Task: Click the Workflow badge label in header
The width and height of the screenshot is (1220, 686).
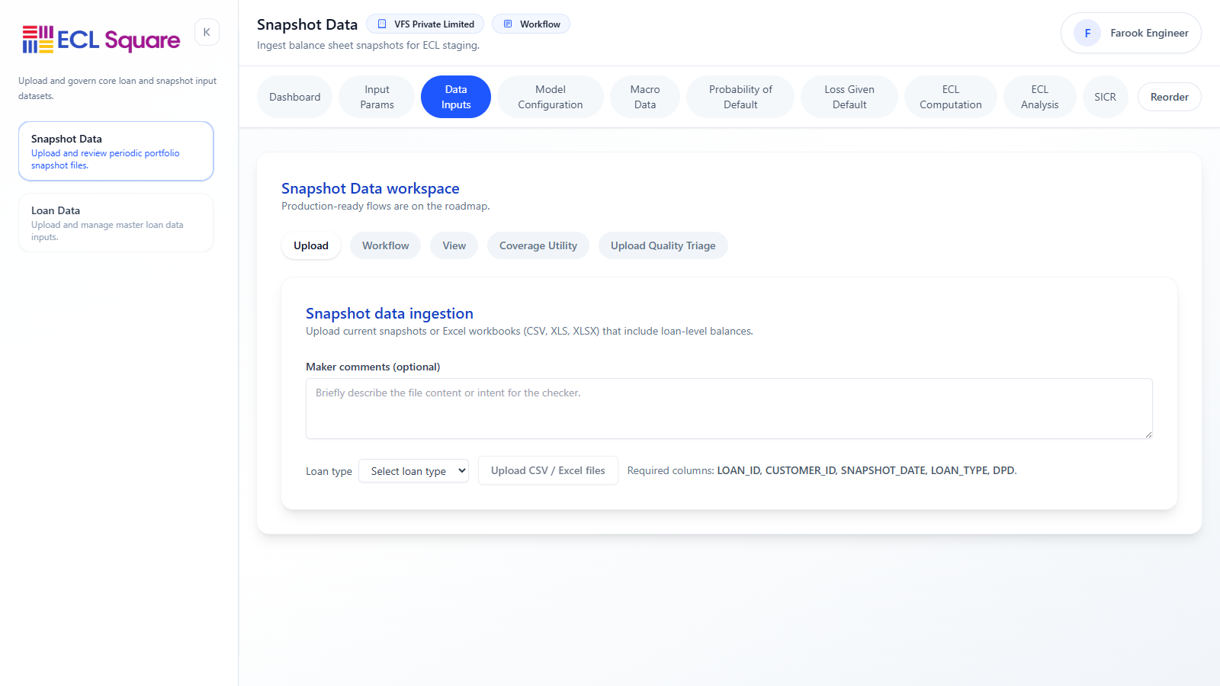Action: point(540,24)
